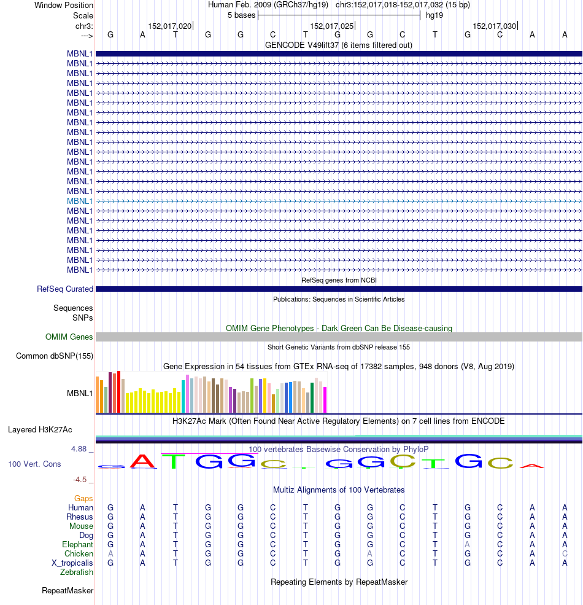The height and width of the screenshot is (605, 583).
Task: Click the 'Human Feb. 2009 (GRCh37/hg19)' header text
Action: tap(268, 5)
